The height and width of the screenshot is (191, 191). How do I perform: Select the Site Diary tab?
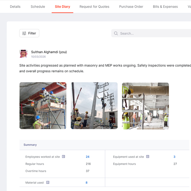tap(62, 7)
